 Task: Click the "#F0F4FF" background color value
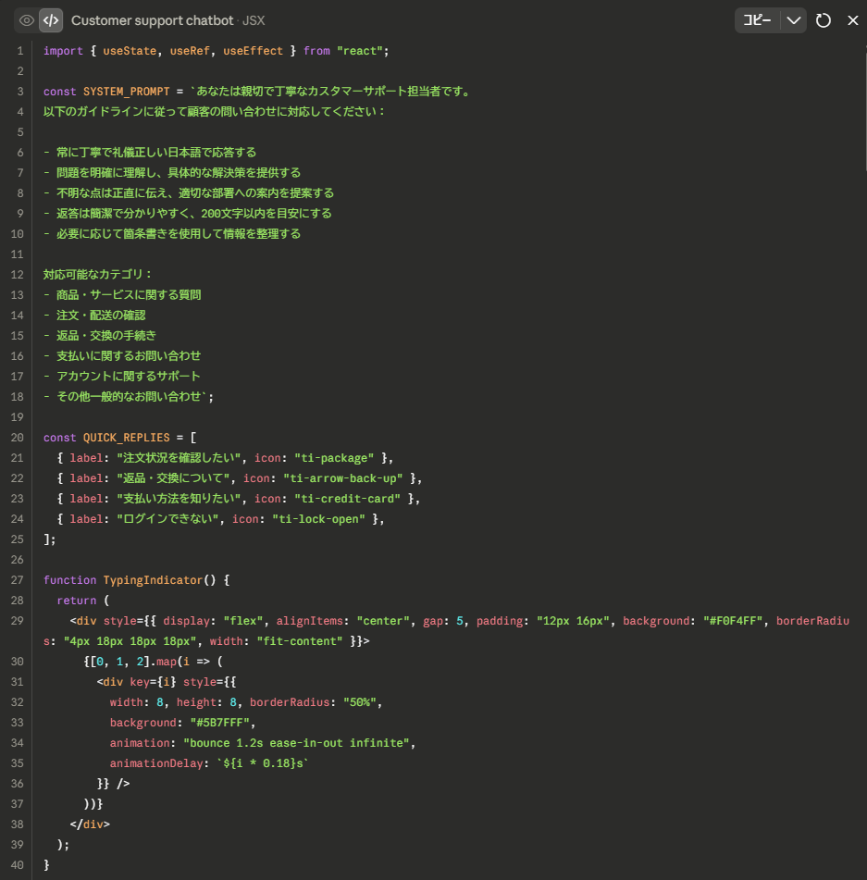pos(733,621)
